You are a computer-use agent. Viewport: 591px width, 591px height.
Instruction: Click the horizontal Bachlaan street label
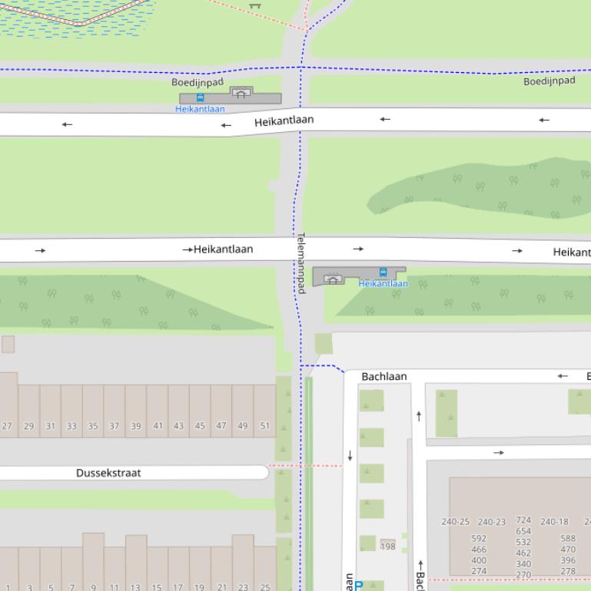click(384, 376)
